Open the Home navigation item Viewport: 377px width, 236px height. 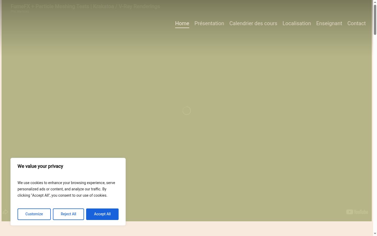pyautogui.click(x=182, y=23)
